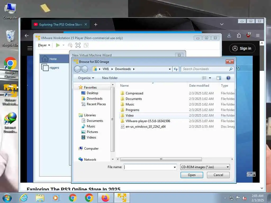Click navigation pane scroll down arrow
Viewport: 271px width, 203px height.
click(x=113, y=159)
